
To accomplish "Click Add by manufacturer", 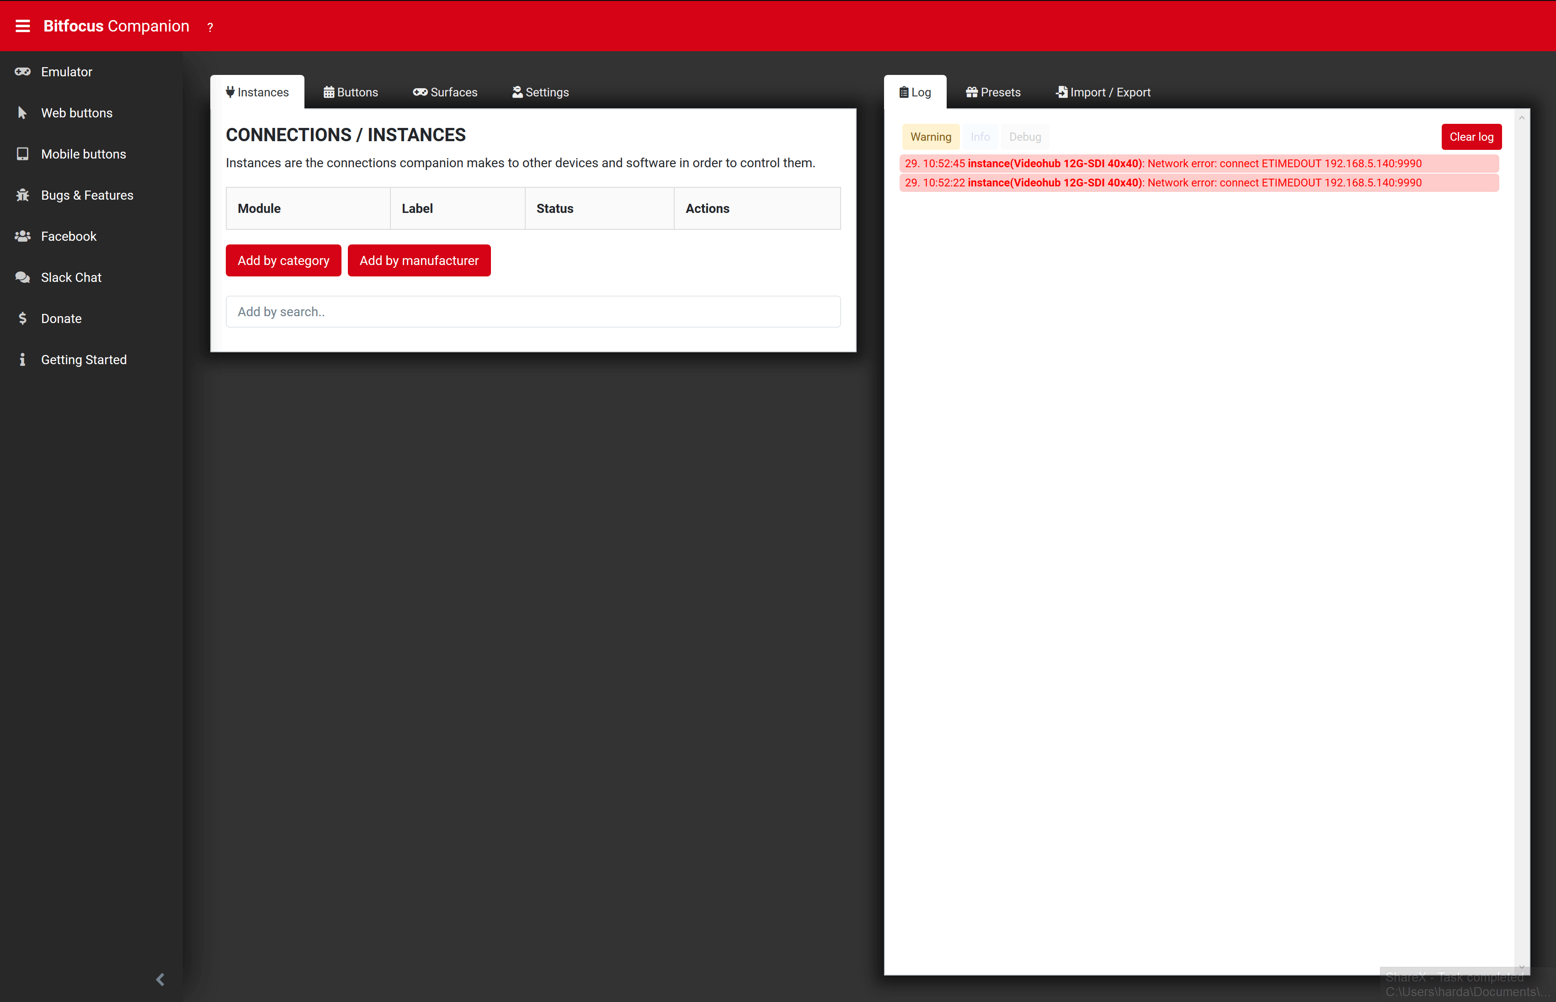I will click(418, 260).
